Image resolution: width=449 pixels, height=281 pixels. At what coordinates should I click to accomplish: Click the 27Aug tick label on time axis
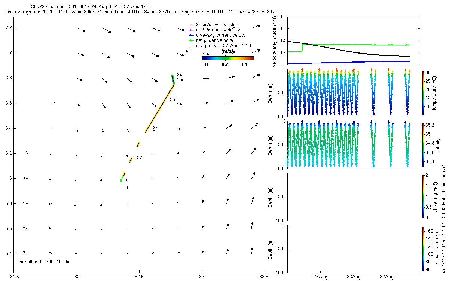coord(387,277)
